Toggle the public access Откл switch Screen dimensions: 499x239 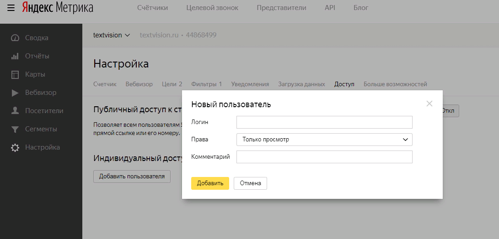click(x=450, y=111)
